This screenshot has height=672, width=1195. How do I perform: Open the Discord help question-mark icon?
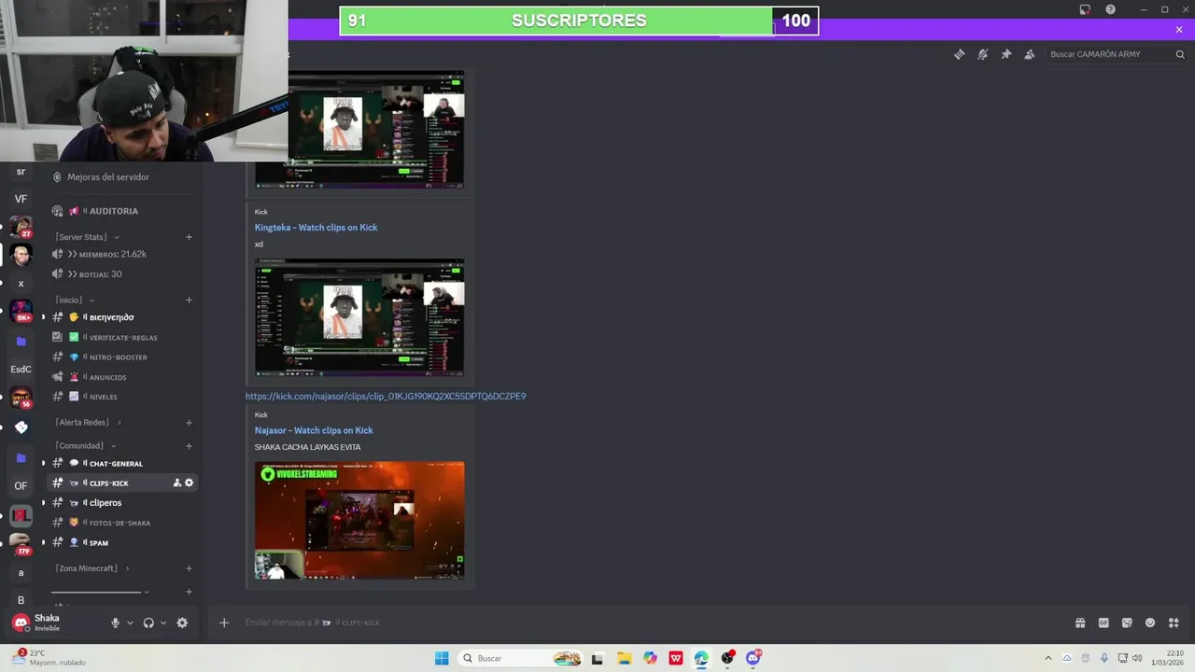click(x=1110, y=9)
